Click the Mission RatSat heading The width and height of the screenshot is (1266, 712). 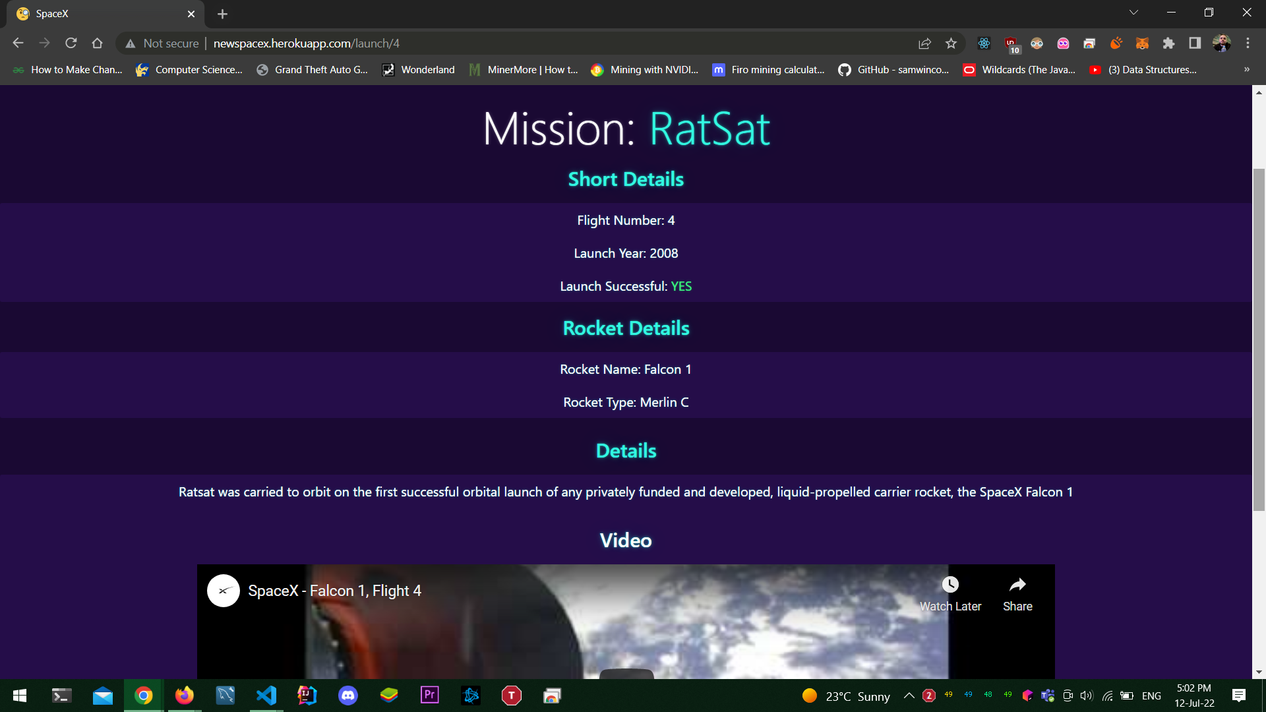(626, 129)
